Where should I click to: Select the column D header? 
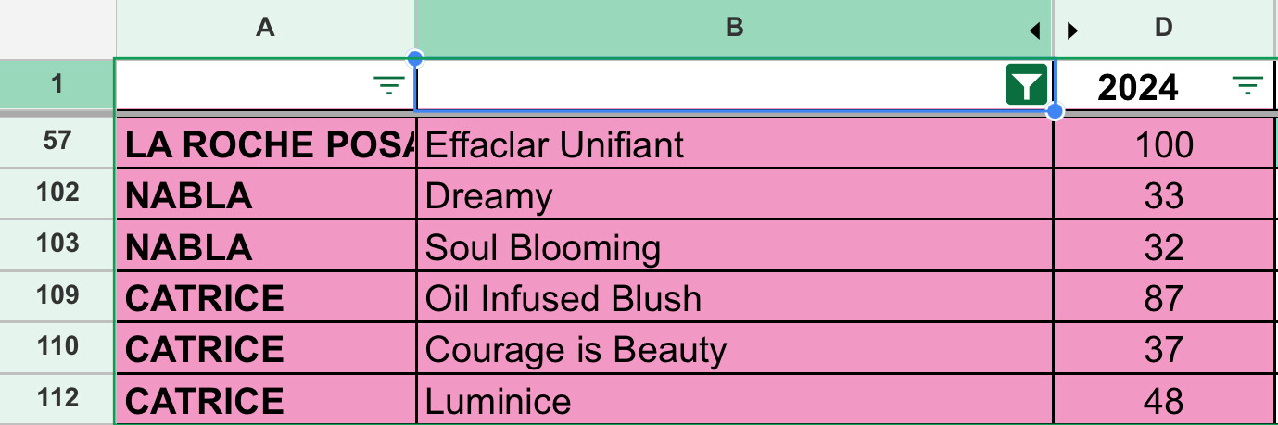(x=1164, y=29)
